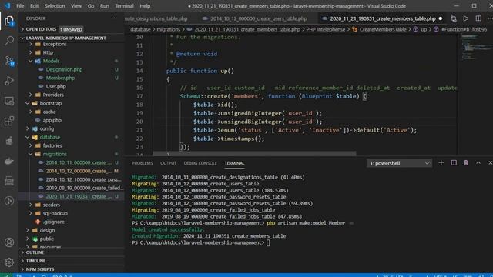Image resolution: width=493 pixels, height=277 pixels.
Task: Open the Run menu
Action: [x=105, y=6]
